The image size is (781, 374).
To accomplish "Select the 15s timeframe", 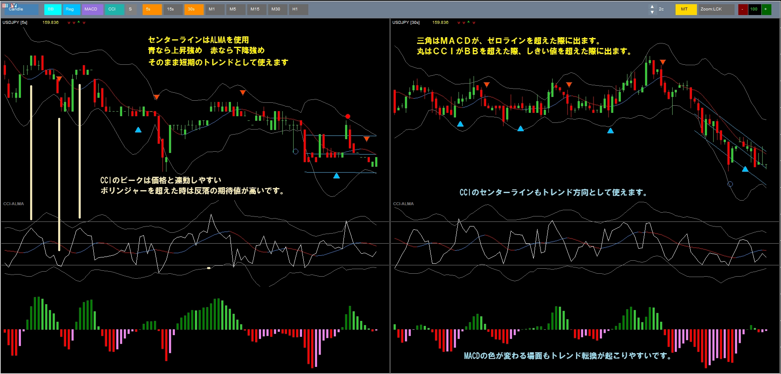I will pyautogui.click(x=173, y=10).
